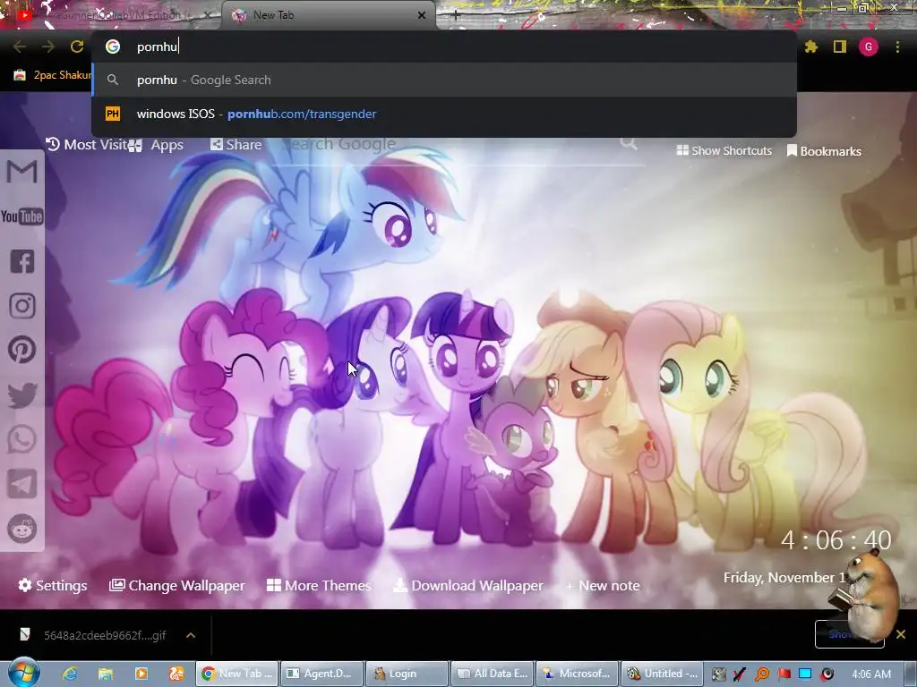Open the G profile avatar
Viewport: 917px width, 687px height.
tap(869, 47)
